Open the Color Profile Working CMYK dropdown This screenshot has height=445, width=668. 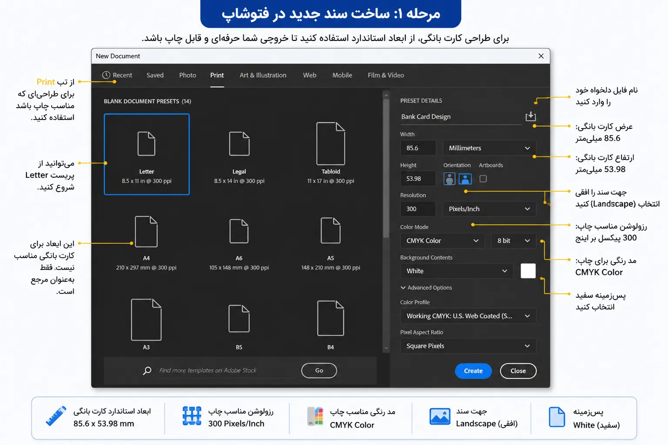coord(468,316)
